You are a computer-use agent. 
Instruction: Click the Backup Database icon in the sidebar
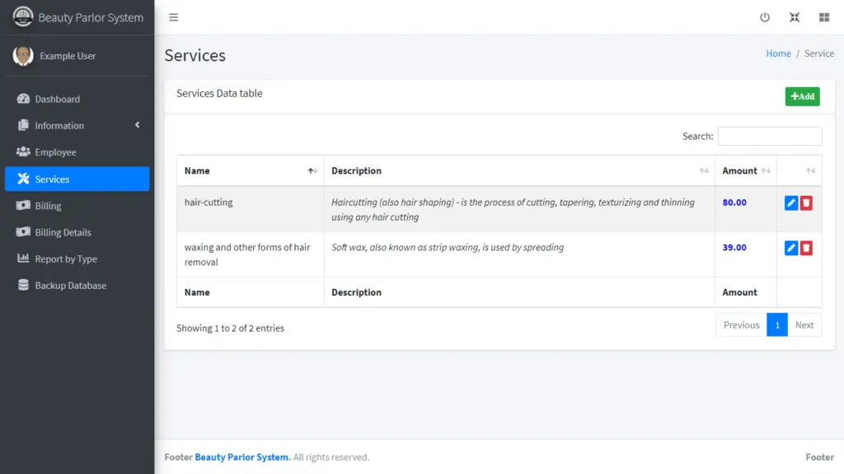click(x=25, y=285)
